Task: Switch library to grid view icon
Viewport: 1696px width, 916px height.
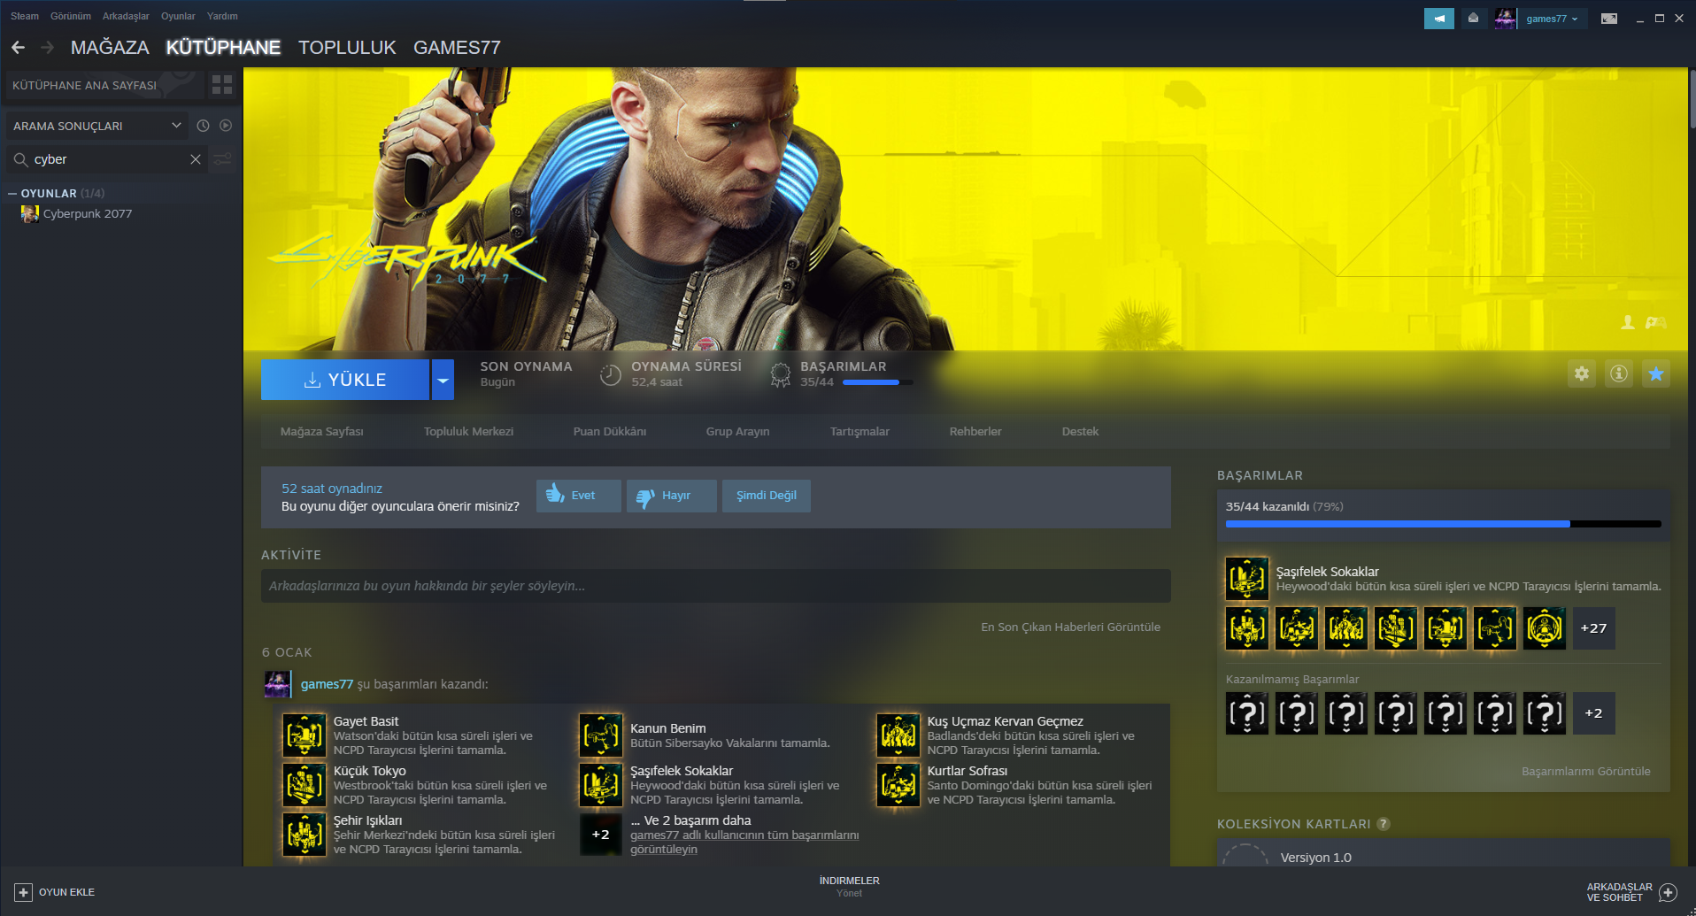Action: click(x=222, y=85)
